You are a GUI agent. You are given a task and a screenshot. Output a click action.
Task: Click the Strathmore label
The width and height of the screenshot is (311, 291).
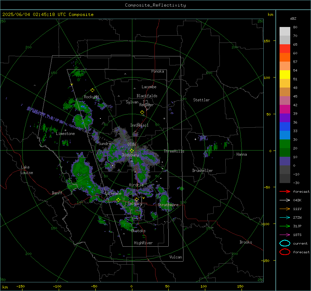point(168,205)
